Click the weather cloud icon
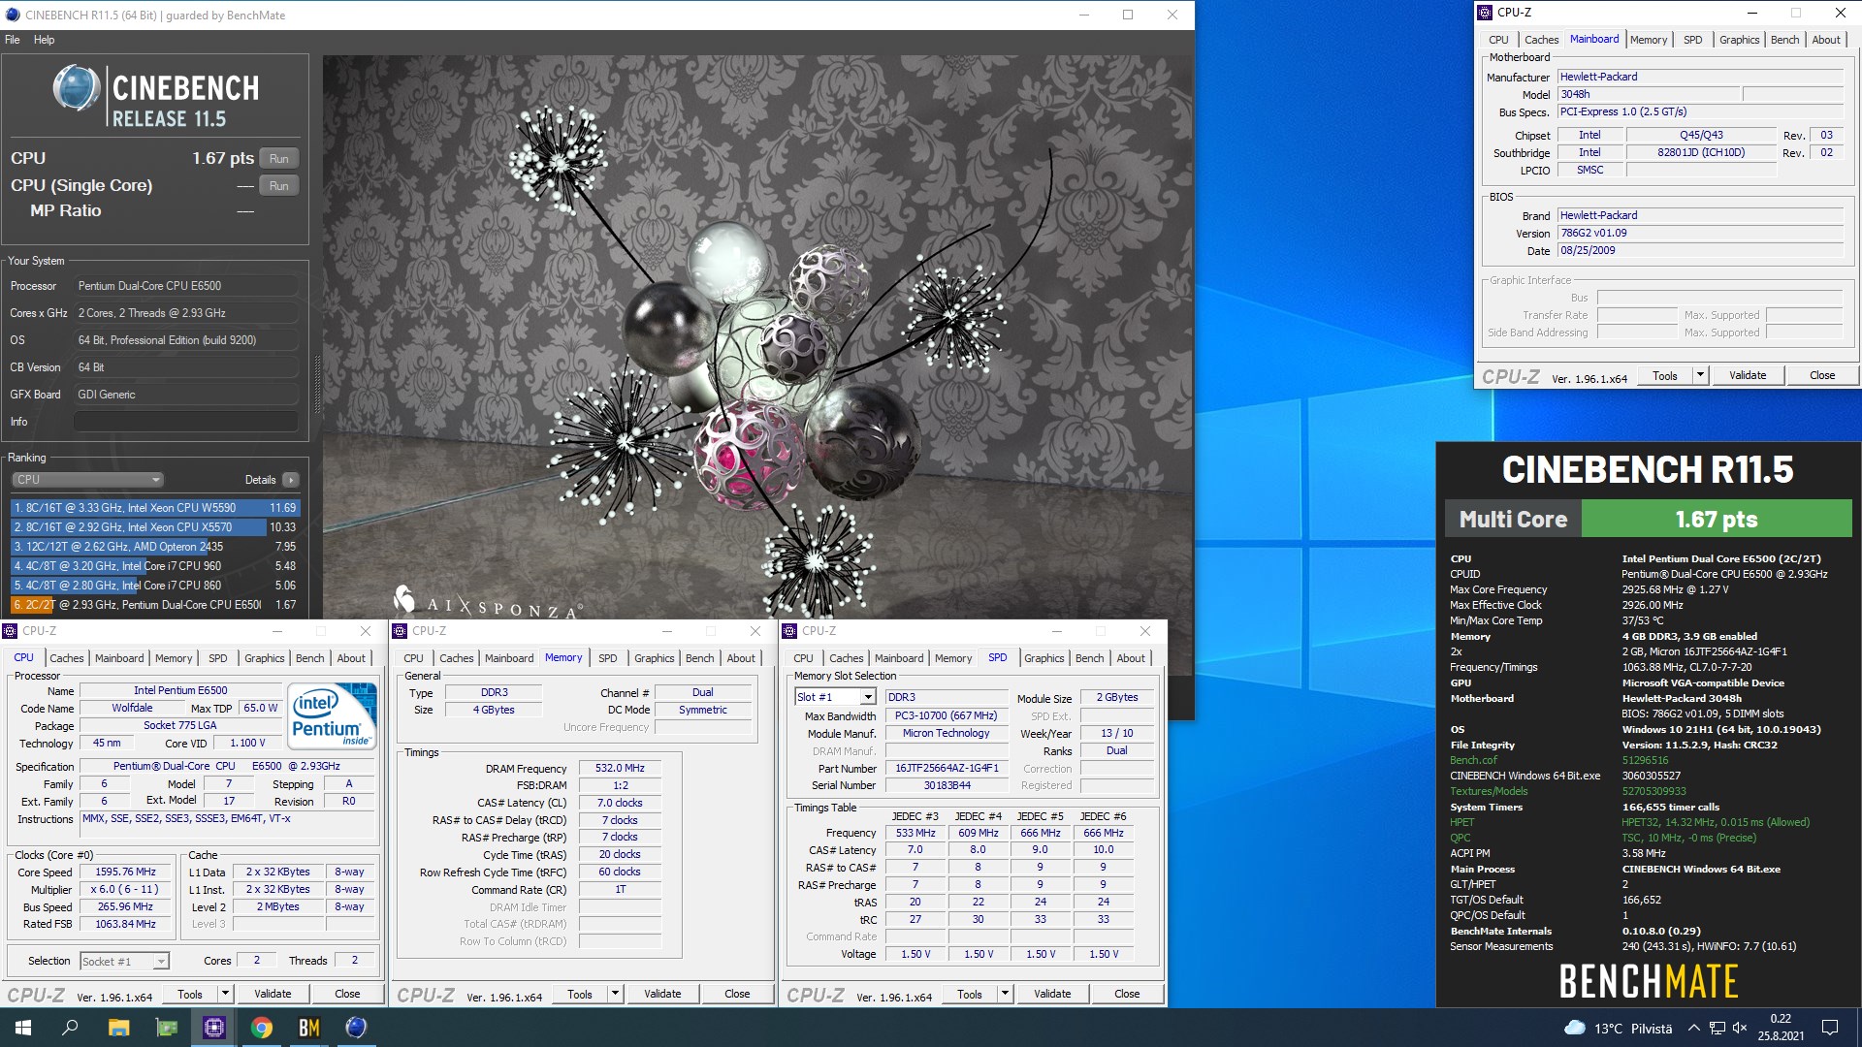The height and width of the screenshot is (1047, 1862). tap(1575, 1028)
